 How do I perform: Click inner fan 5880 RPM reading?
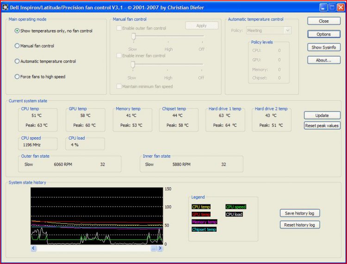coord(181,165)
